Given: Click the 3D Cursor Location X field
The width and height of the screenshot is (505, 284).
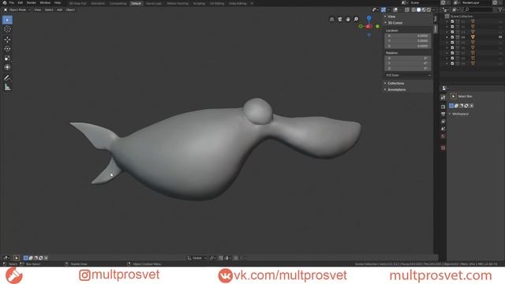Looking at the screenshot, I should pyautogui.click(x=408, y=36).
